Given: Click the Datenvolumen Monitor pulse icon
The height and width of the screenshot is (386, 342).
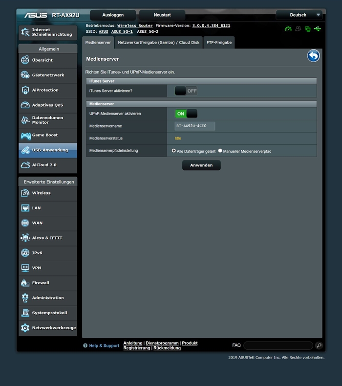Looking at the screenshot, I should click(x=25, y=120).
